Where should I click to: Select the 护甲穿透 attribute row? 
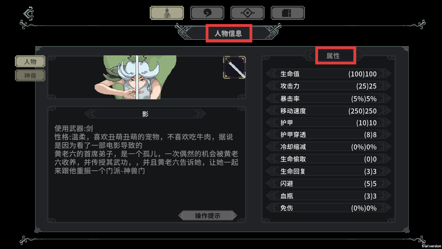click(328, 135)
